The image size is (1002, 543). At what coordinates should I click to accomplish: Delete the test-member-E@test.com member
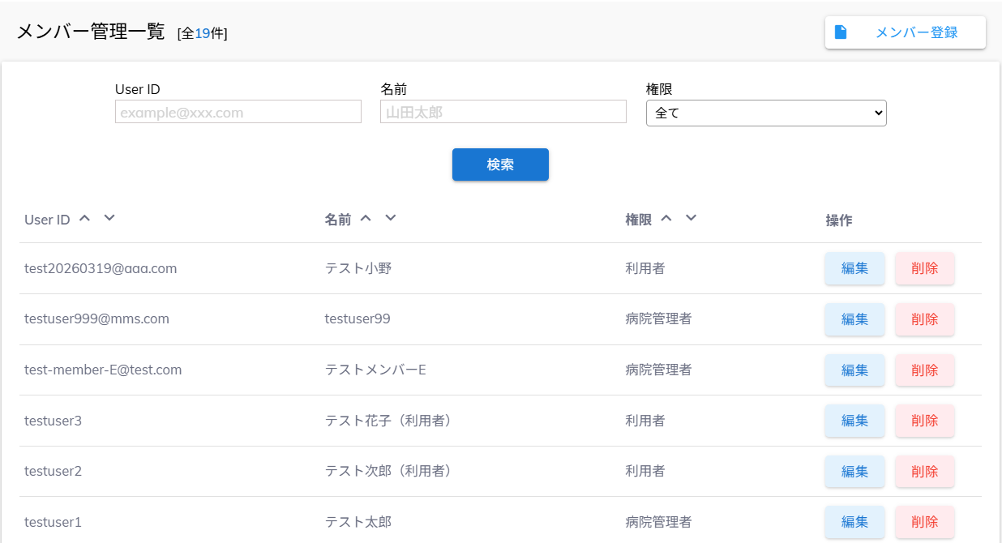click(925, 370)
